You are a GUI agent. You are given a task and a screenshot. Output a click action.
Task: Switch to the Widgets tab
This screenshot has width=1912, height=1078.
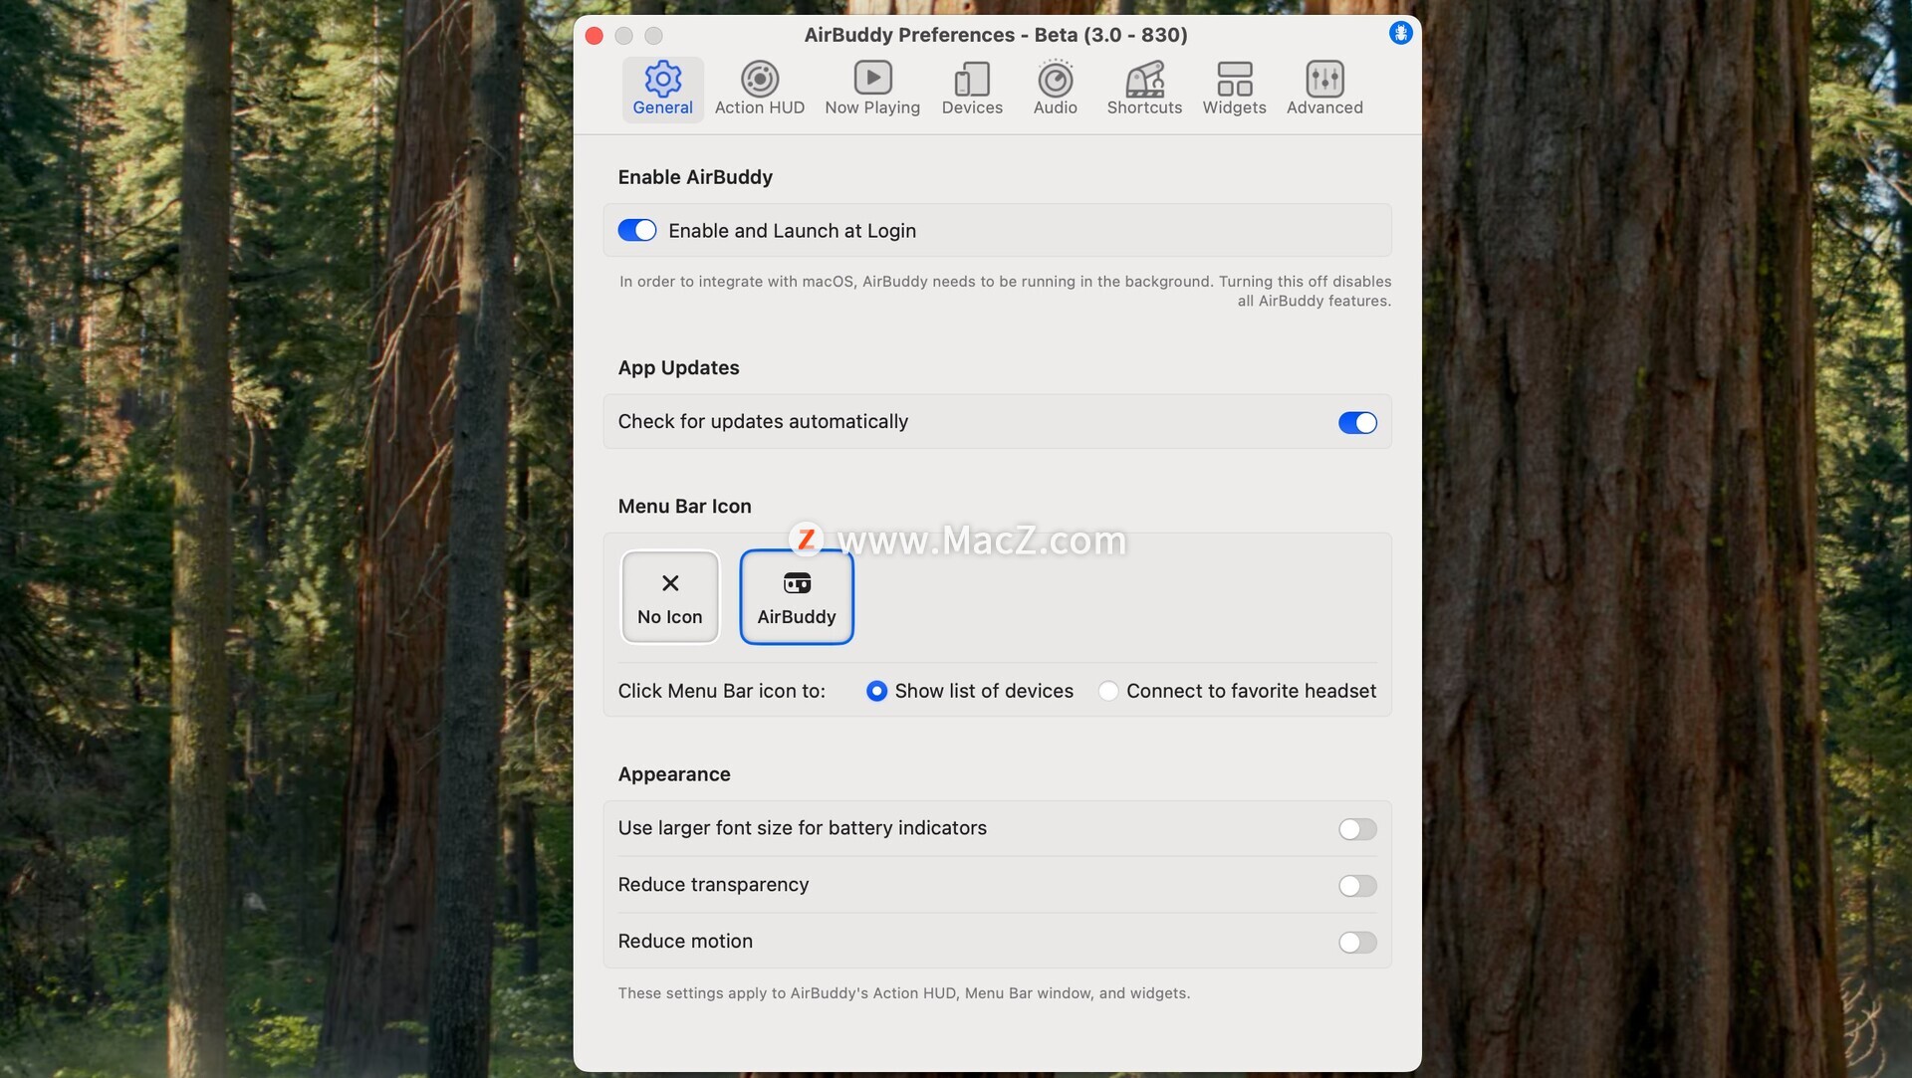pyautogui.click(x=1234, y=90)
